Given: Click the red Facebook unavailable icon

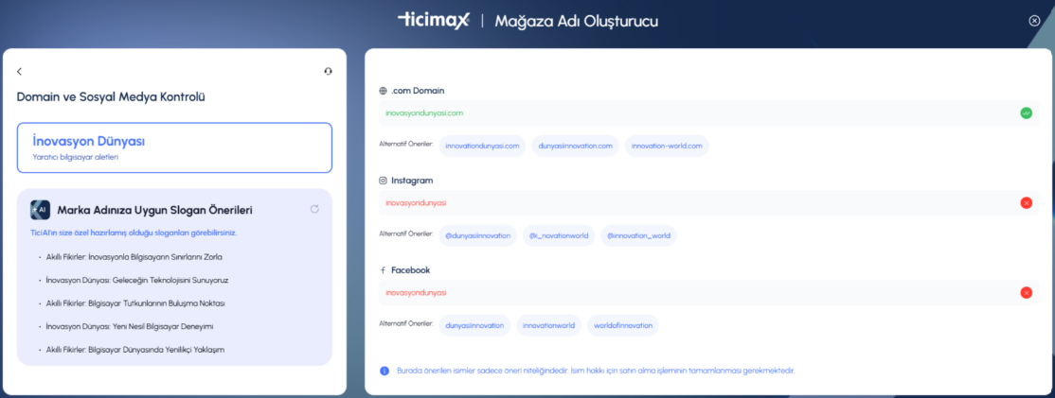Looking at the screenshot, I should 1026,293.
